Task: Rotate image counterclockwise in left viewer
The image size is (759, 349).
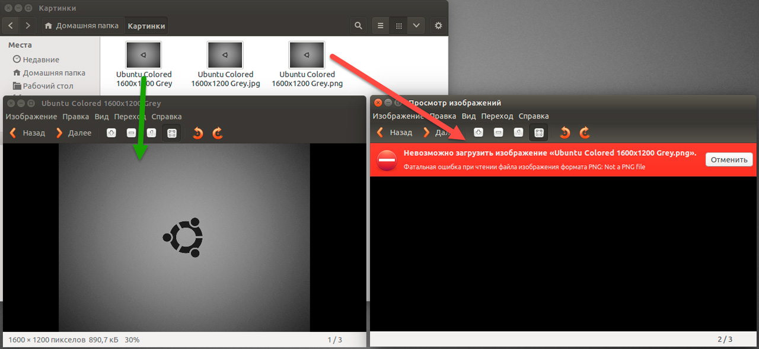Action: point(198,133)
